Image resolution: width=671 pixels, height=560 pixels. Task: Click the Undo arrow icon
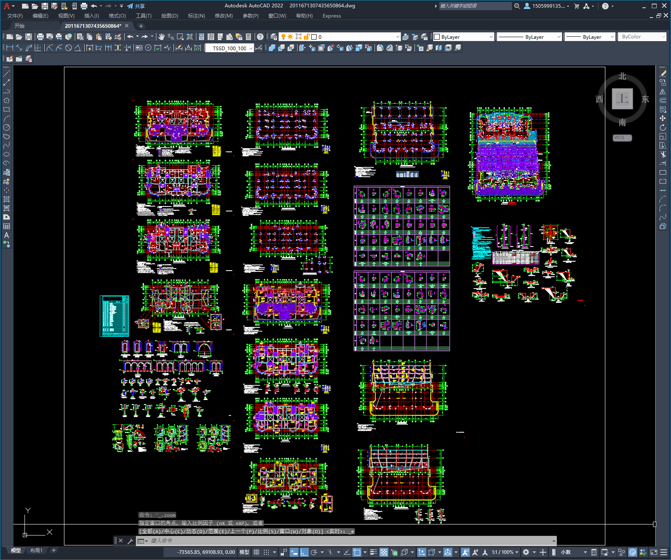(130, 37)
